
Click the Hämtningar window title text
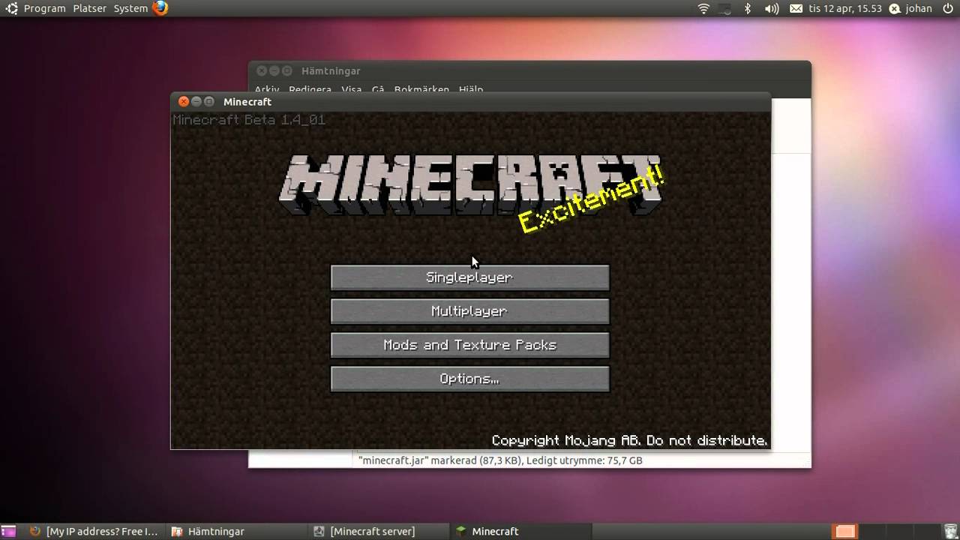click(331, 71)
